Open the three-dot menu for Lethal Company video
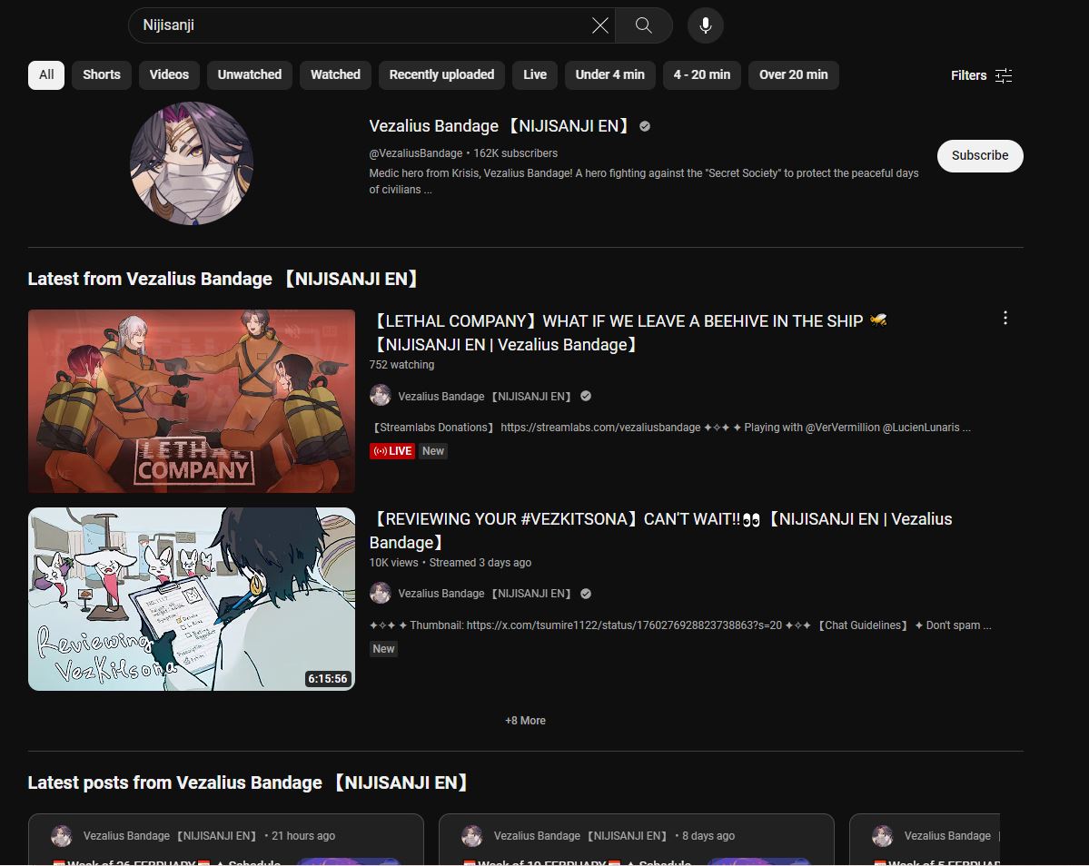Screen dimensions: 1089x866 click(1005, 318)
